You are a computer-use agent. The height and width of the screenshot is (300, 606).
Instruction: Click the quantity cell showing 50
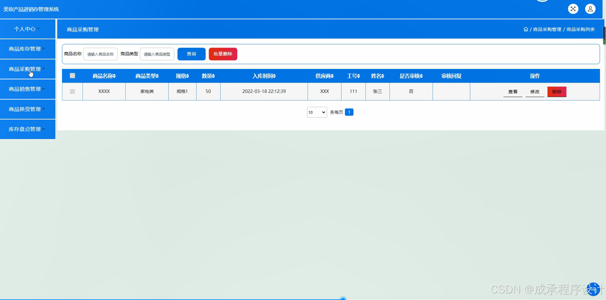coord(208,91)
